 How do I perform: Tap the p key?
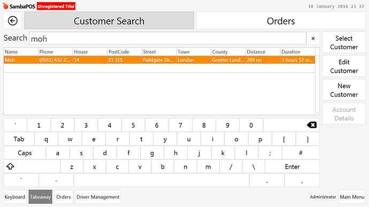point(260,139)
